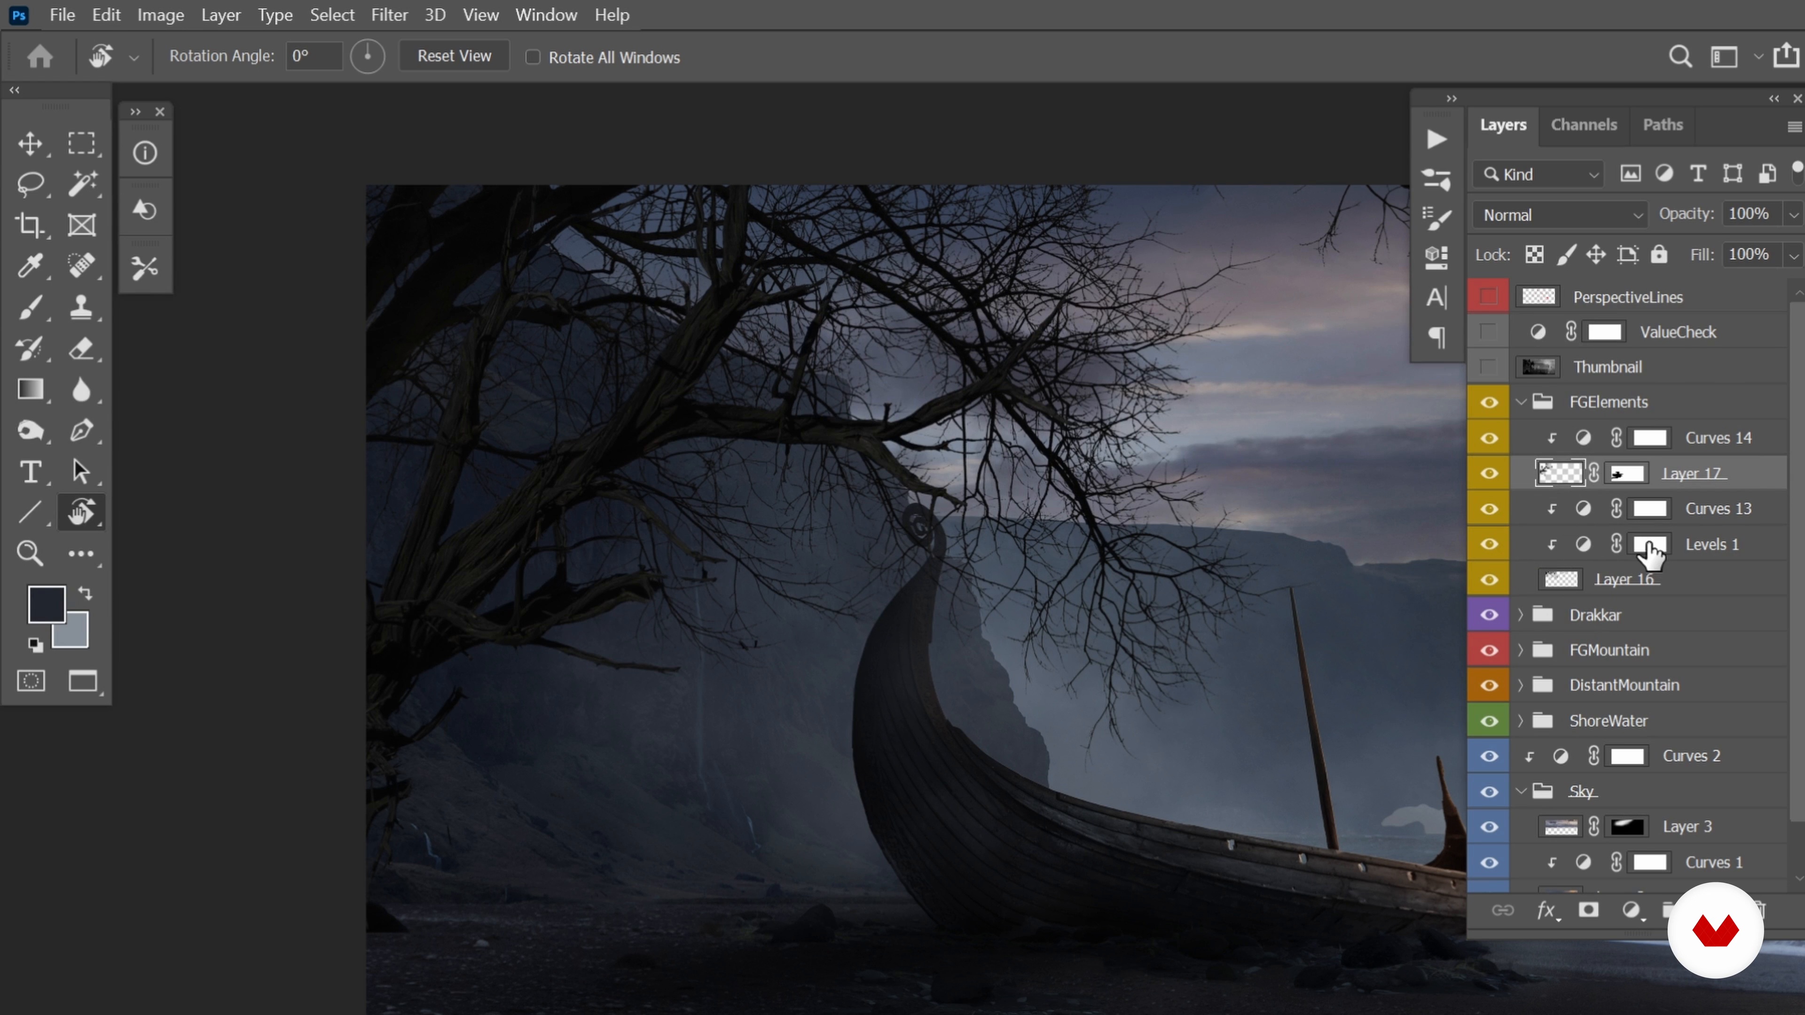
Task: Show the PerspectiveLines layer
Action: [1488, 297]
